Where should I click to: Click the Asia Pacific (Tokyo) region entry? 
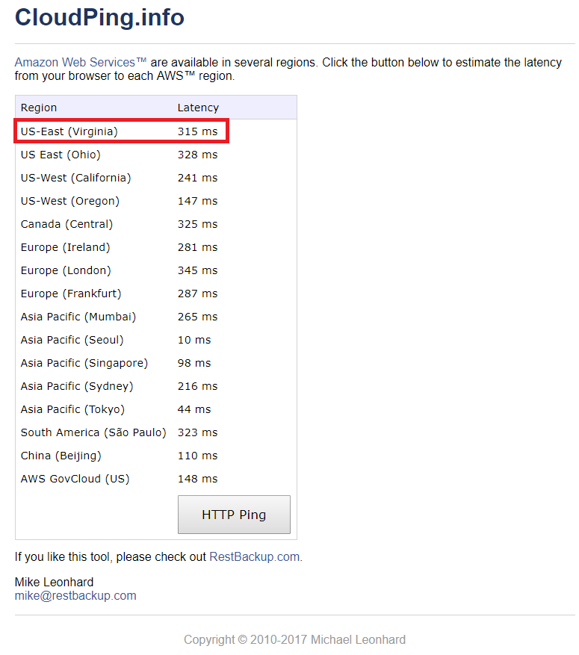(x=72, y=409)
